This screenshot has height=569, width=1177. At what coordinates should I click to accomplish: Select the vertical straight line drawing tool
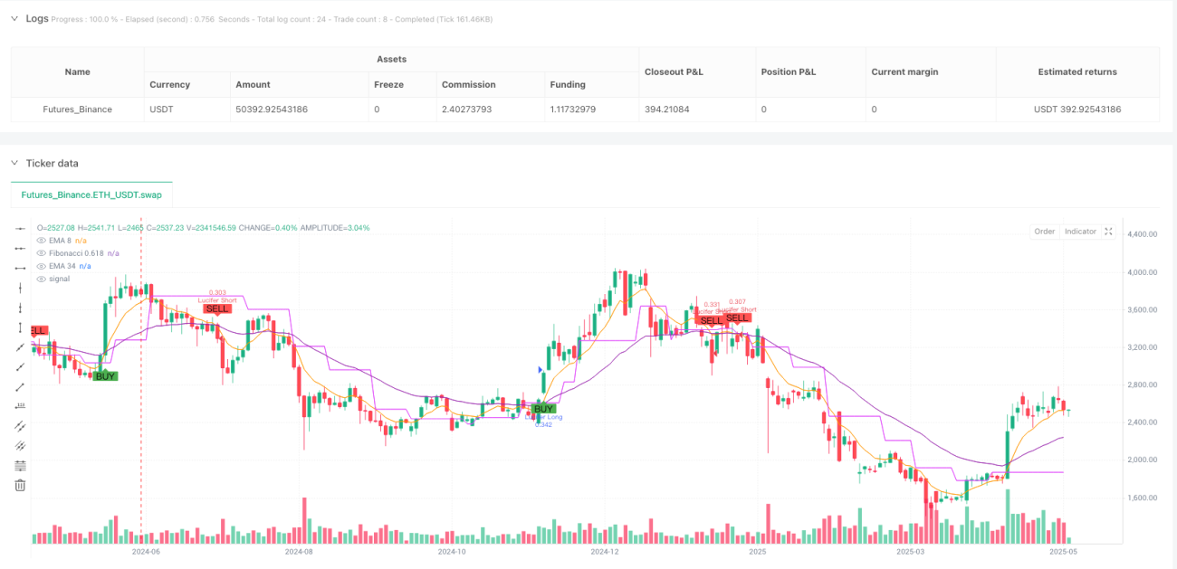20,287
